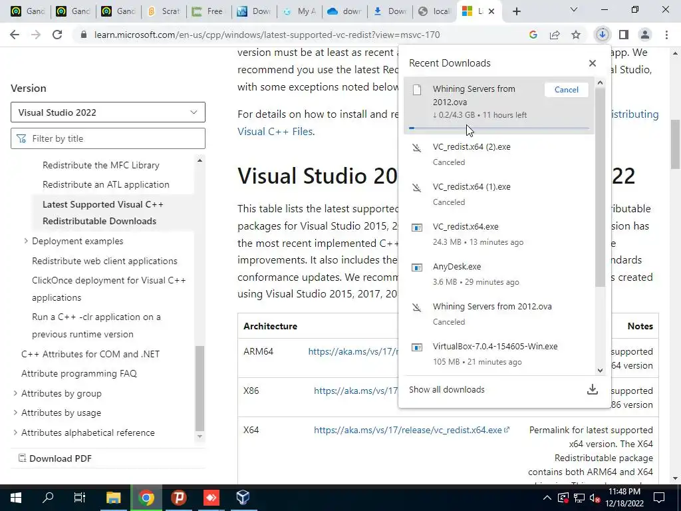681x511 pixels.
Task: Click the browser forward arrow
Action: click(x=36, y=35)
